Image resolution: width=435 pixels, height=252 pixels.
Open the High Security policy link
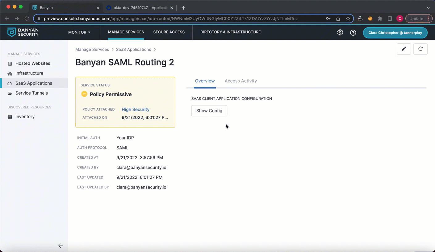click(x=135, y=109)
